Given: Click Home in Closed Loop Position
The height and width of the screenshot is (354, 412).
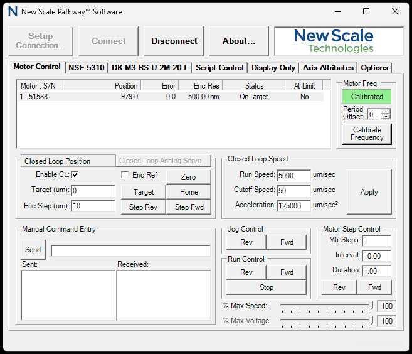Looking at the screenshot, I should [x=189, y=192].
